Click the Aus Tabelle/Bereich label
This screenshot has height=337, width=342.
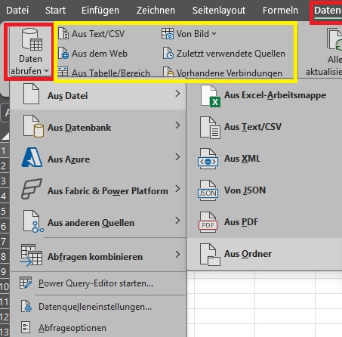tap(111, 73)
